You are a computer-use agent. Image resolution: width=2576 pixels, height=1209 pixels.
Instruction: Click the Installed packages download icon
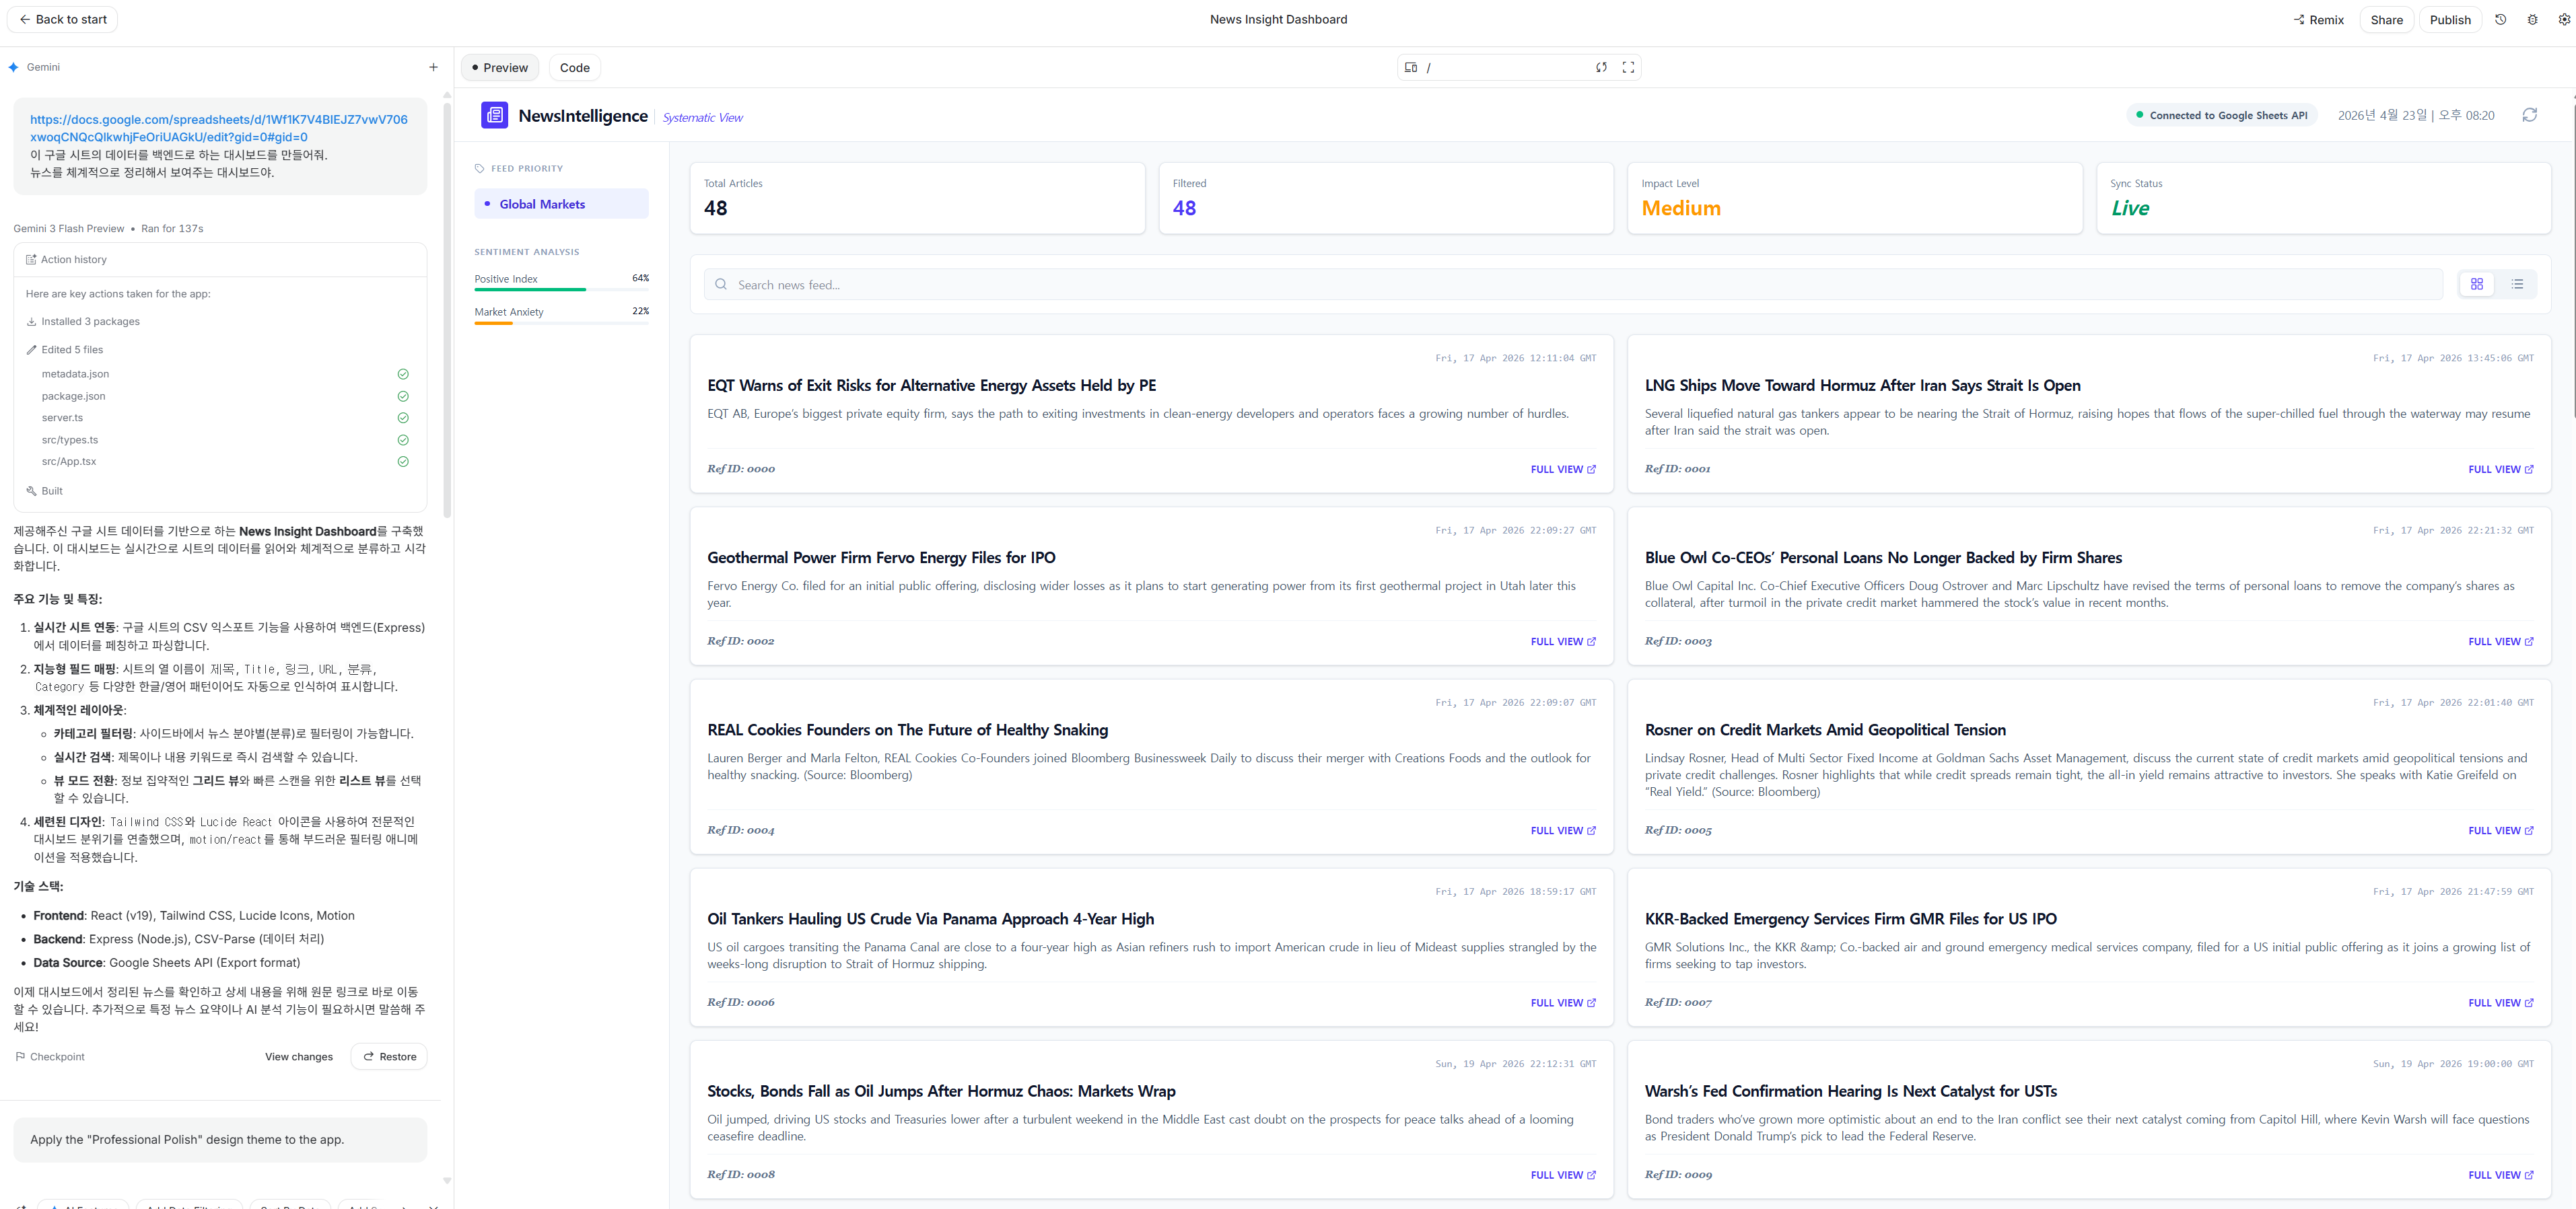[x=31, y=322]
